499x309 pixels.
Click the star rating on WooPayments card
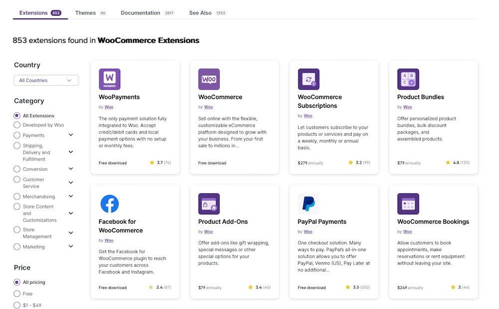pyautogui.click(x=160, y=162)
